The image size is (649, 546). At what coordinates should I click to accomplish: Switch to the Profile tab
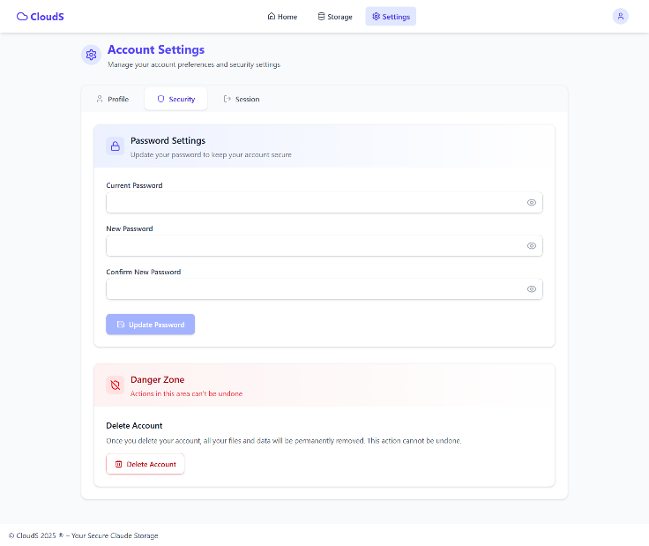pyautogui.click(x=113, y=99)
